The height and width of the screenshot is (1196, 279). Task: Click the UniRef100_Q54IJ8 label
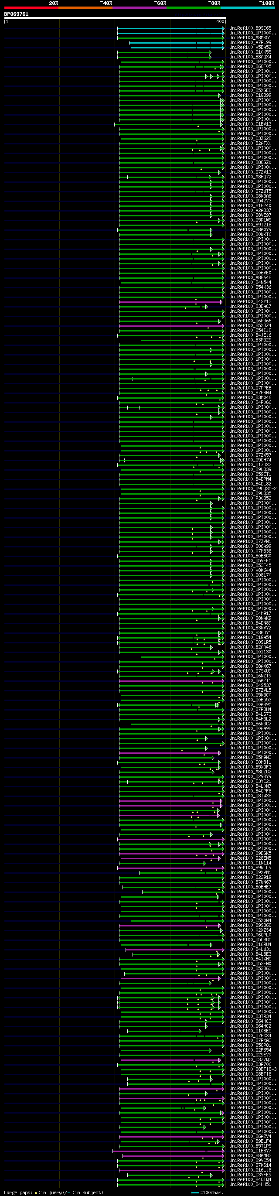(x=250, y=331)
